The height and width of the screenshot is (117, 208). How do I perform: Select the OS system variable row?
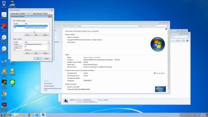tap(30, 50)
